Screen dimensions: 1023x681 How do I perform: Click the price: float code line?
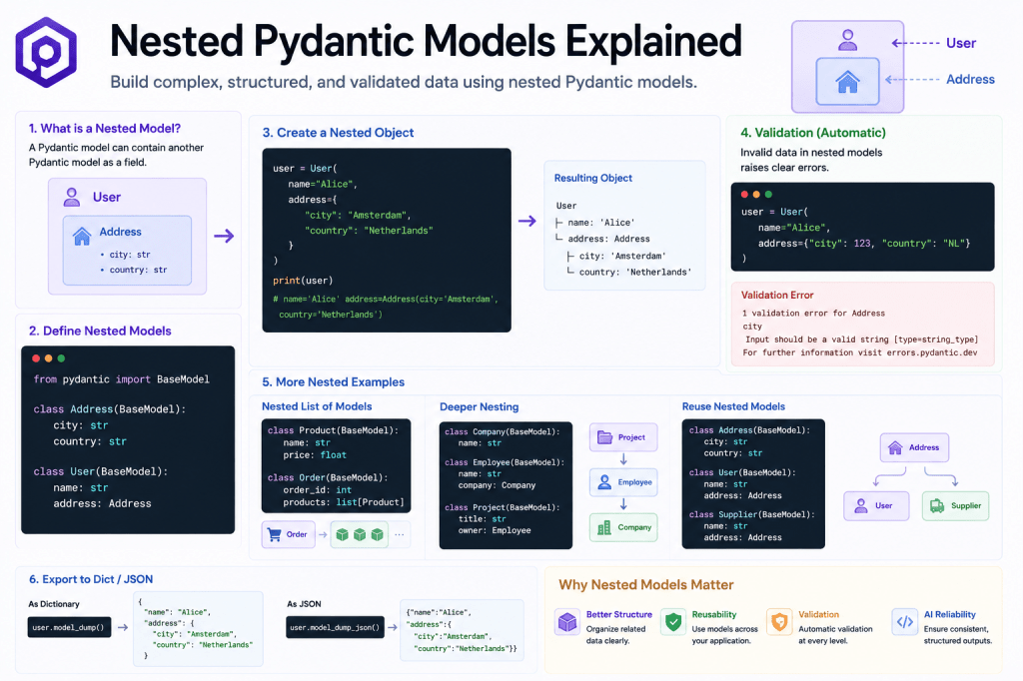coord(315,454)
